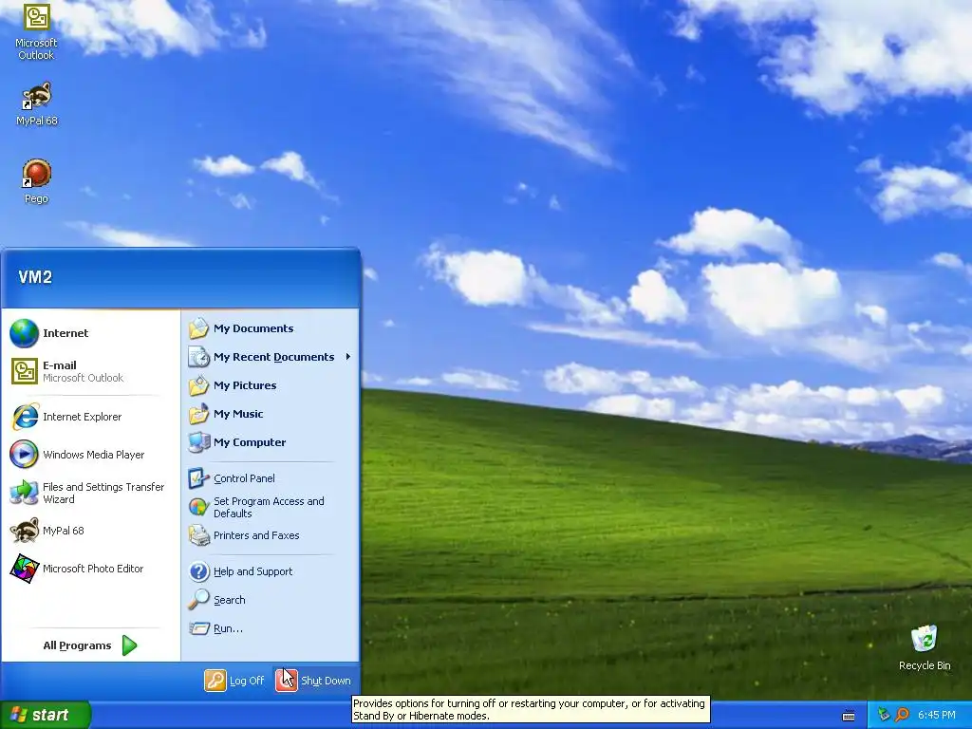Click the Printers and Faxes icon
This screenshot has width=972, height=729.
pyautogui.click(x=199, y=535)
